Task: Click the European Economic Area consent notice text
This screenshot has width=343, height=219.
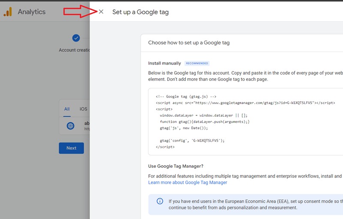Action: (x=256, y=204)
